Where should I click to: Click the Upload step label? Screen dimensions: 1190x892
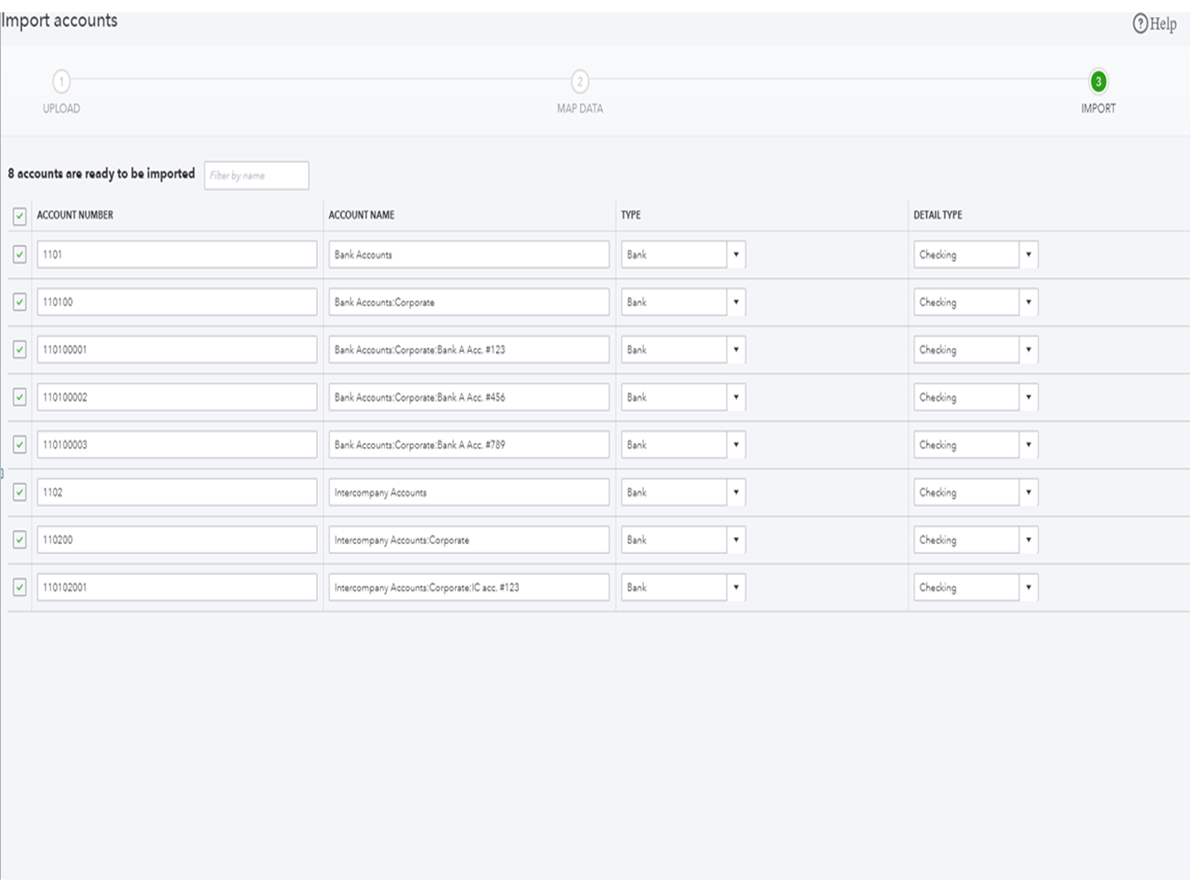(61, 109)
